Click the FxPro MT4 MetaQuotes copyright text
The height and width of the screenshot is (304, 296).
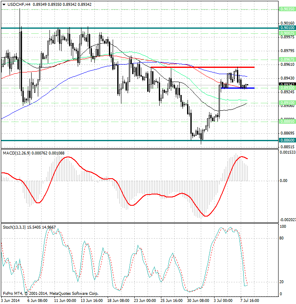pos(51,293)
